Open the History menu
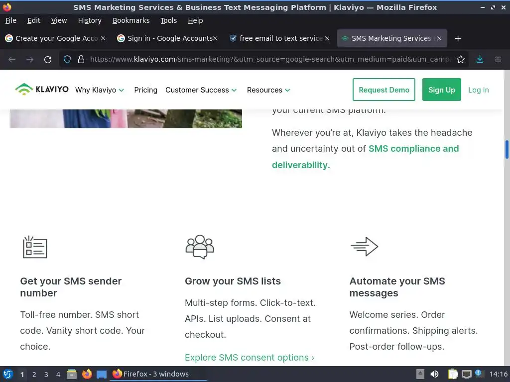 (90, 20)
